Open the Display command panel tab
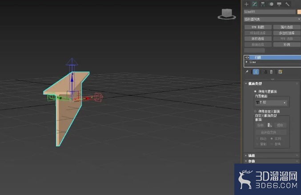Viewport: 301px width, 195px height. [279, 4]
